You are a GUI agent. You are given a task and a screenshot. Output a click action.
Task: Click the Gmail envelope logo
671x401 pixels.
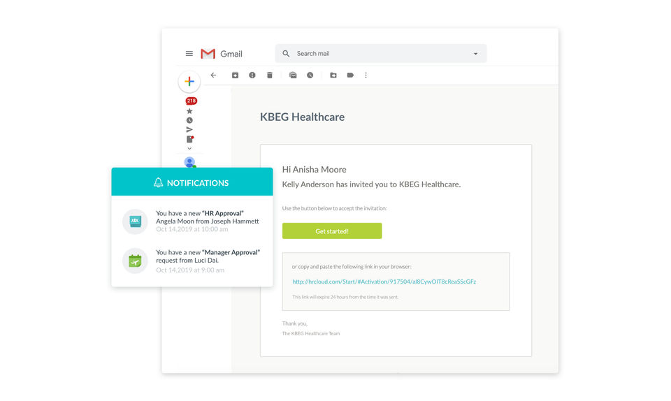point(208,54)
